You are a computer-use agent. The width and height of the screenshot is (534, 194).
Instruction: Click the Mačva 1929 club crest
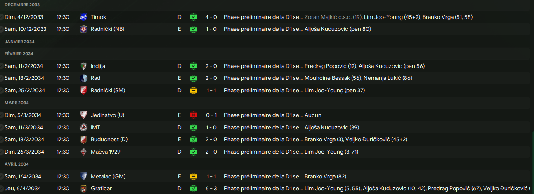(84, 152)
